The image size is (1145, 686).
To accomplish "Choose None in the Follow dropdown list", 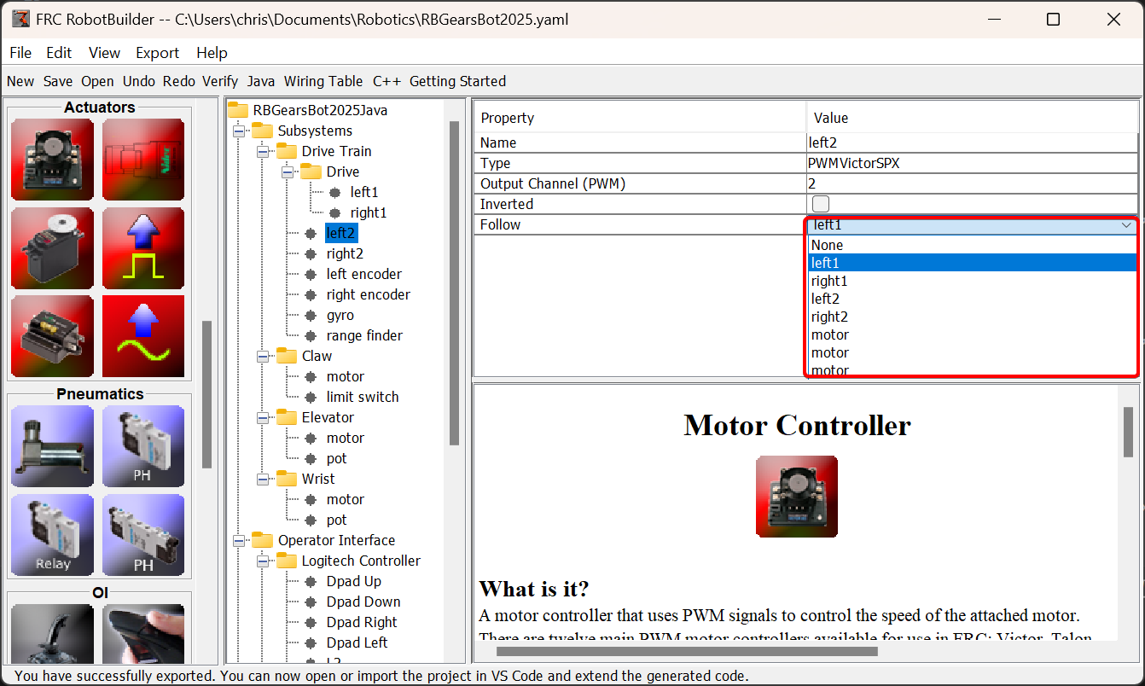I will pyautogui.click(x=827, y=245).
